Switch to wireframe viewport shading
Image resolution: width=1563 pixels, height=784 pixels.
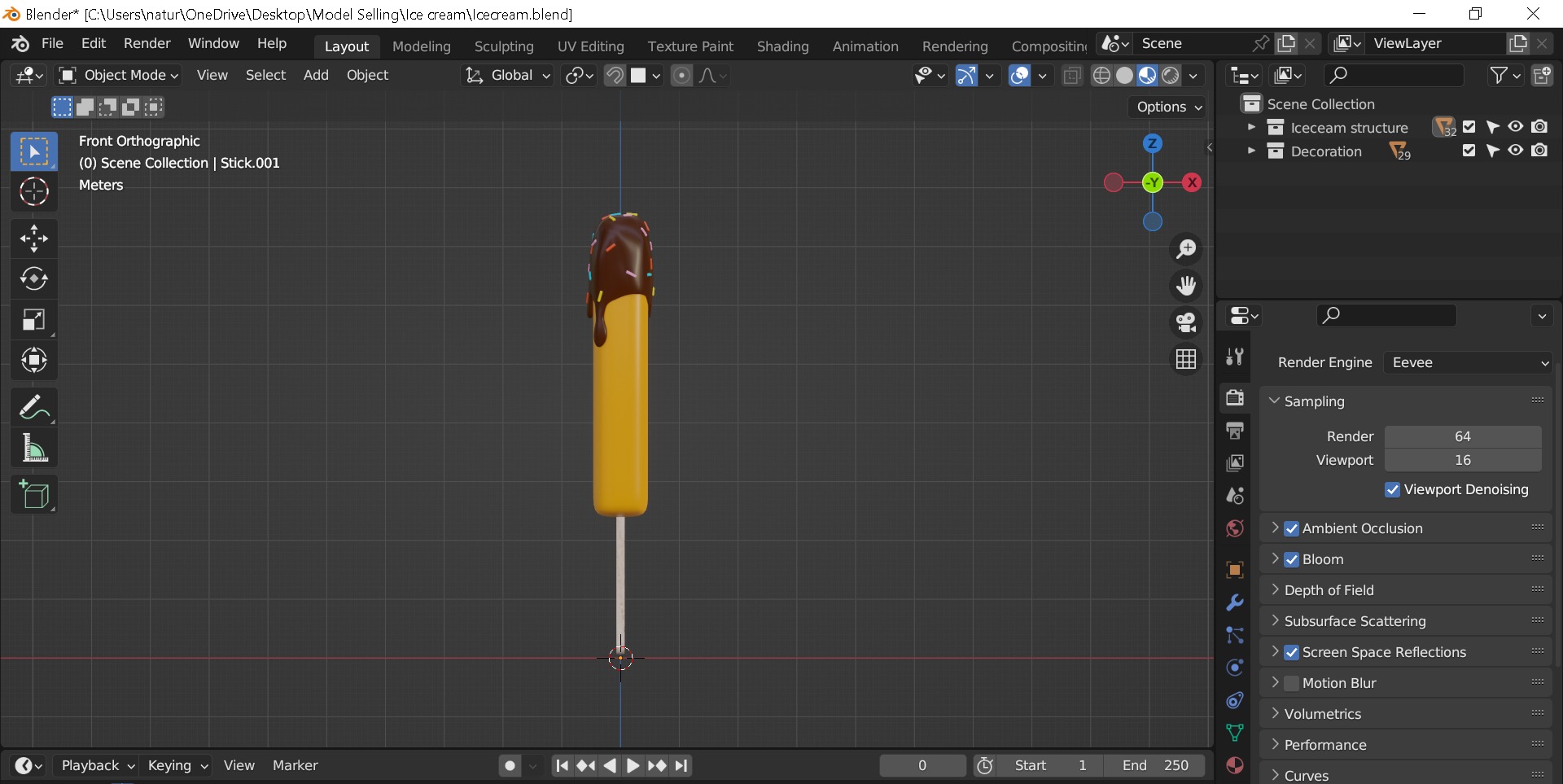(x=1101, y=76)
